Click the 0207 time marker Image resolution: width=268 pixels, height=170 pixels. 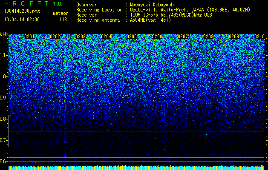click(183, 37)
